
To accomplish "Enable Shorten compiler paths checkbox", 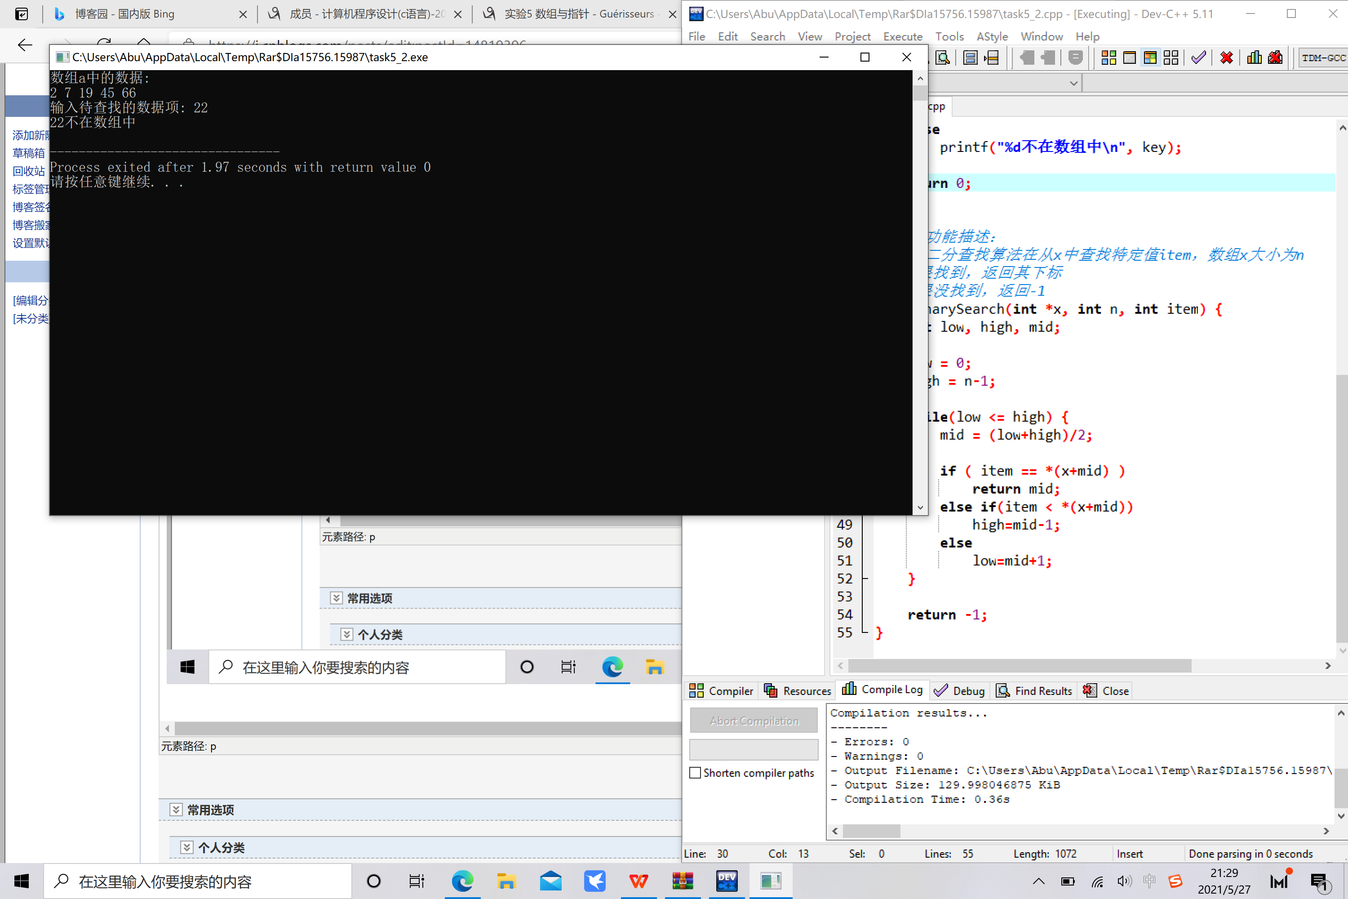I will [x=695, y=773].
